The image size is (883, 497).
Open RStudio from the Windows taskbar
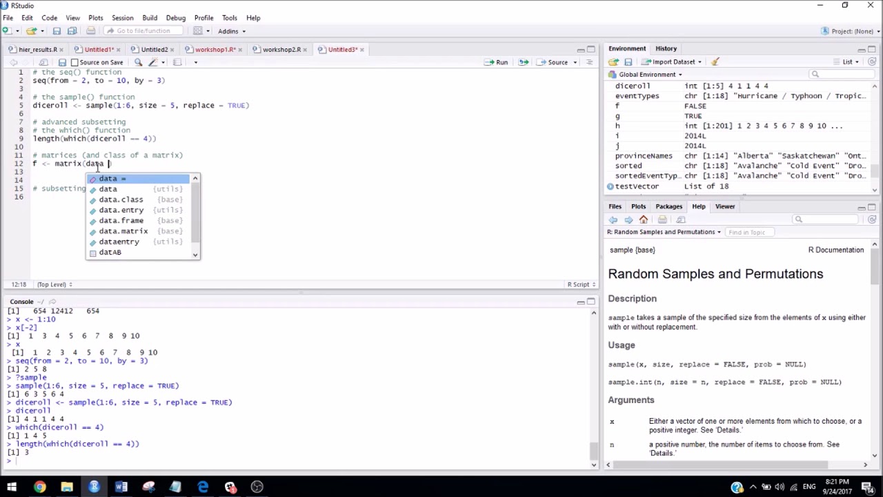[x=94, y=487]
